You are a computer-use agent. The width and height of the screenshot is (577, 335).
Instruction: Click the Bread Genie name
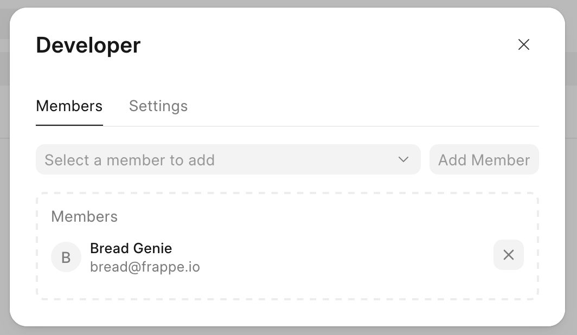tap(131, 248)
